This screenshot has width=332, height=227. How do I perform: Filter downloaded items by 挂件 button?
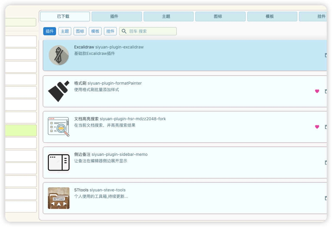click(110, 31)
